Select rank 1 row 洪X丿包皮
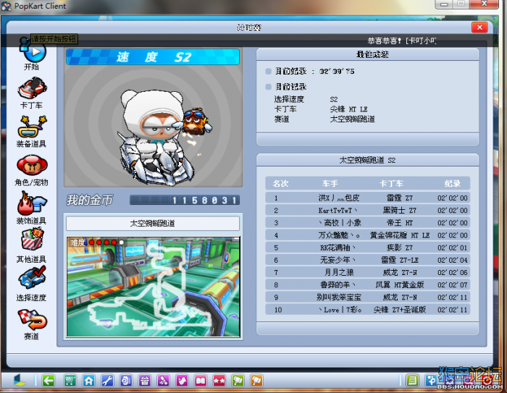The image size is (507, 393). (x=368, y=198)
